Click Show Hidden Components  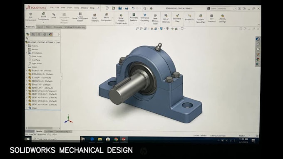121,19
